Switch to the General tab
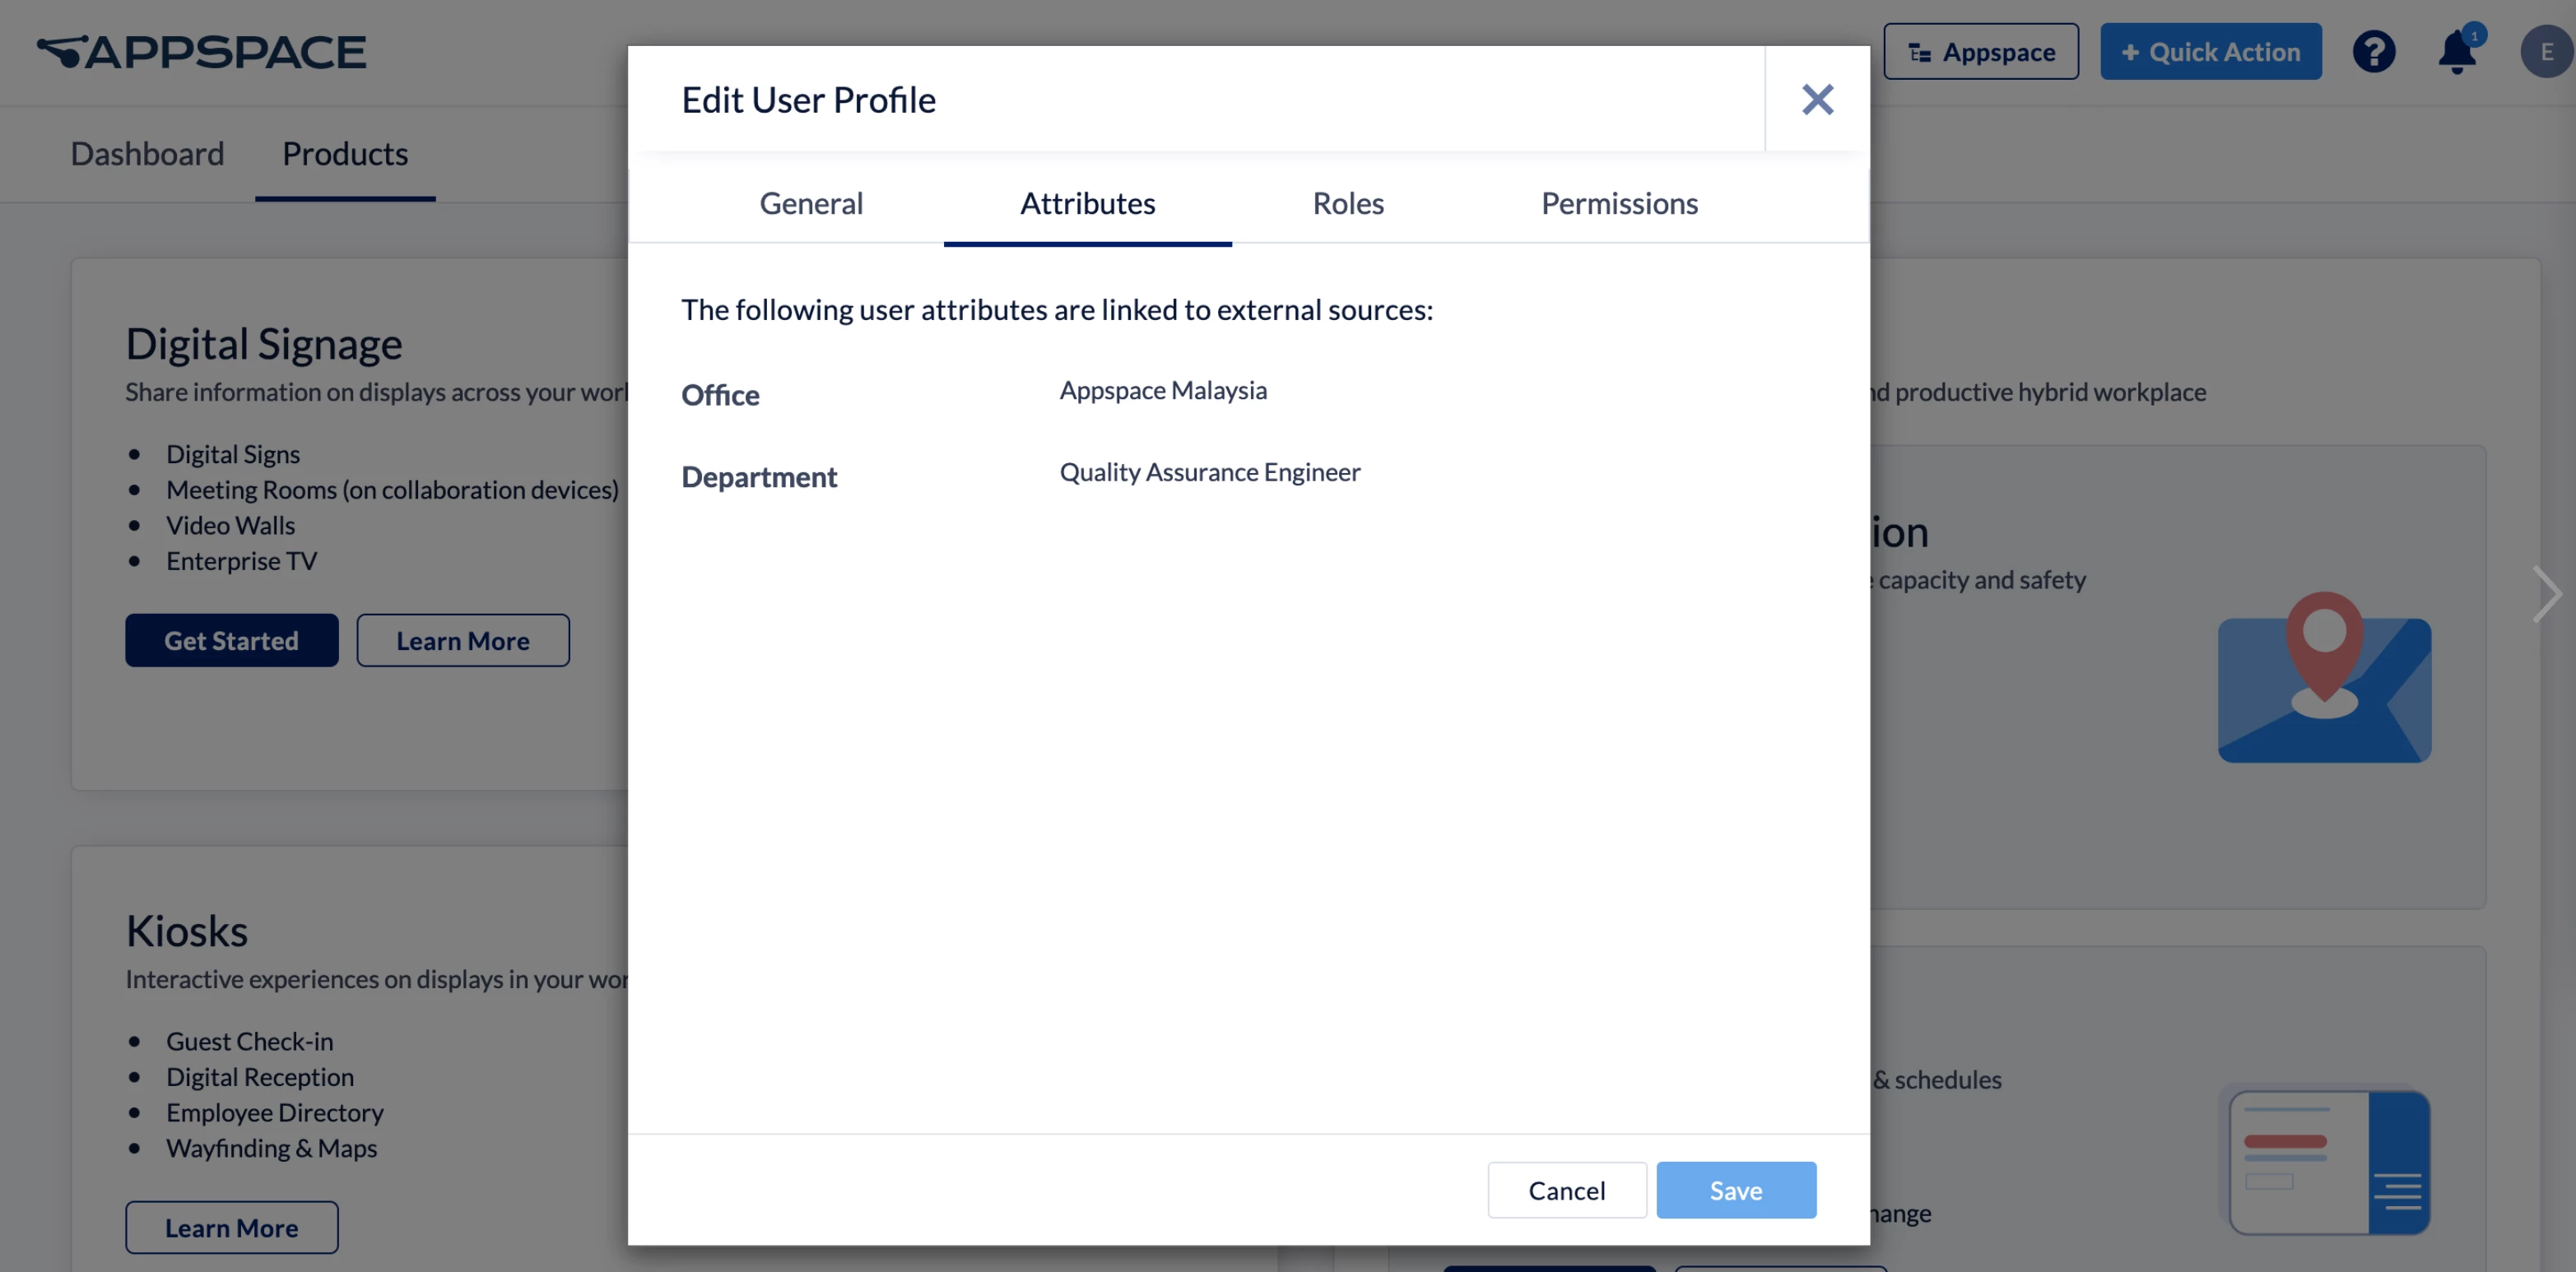Image resolution: width=2576 pixels, height=1272 pixels. pos(810,203)
